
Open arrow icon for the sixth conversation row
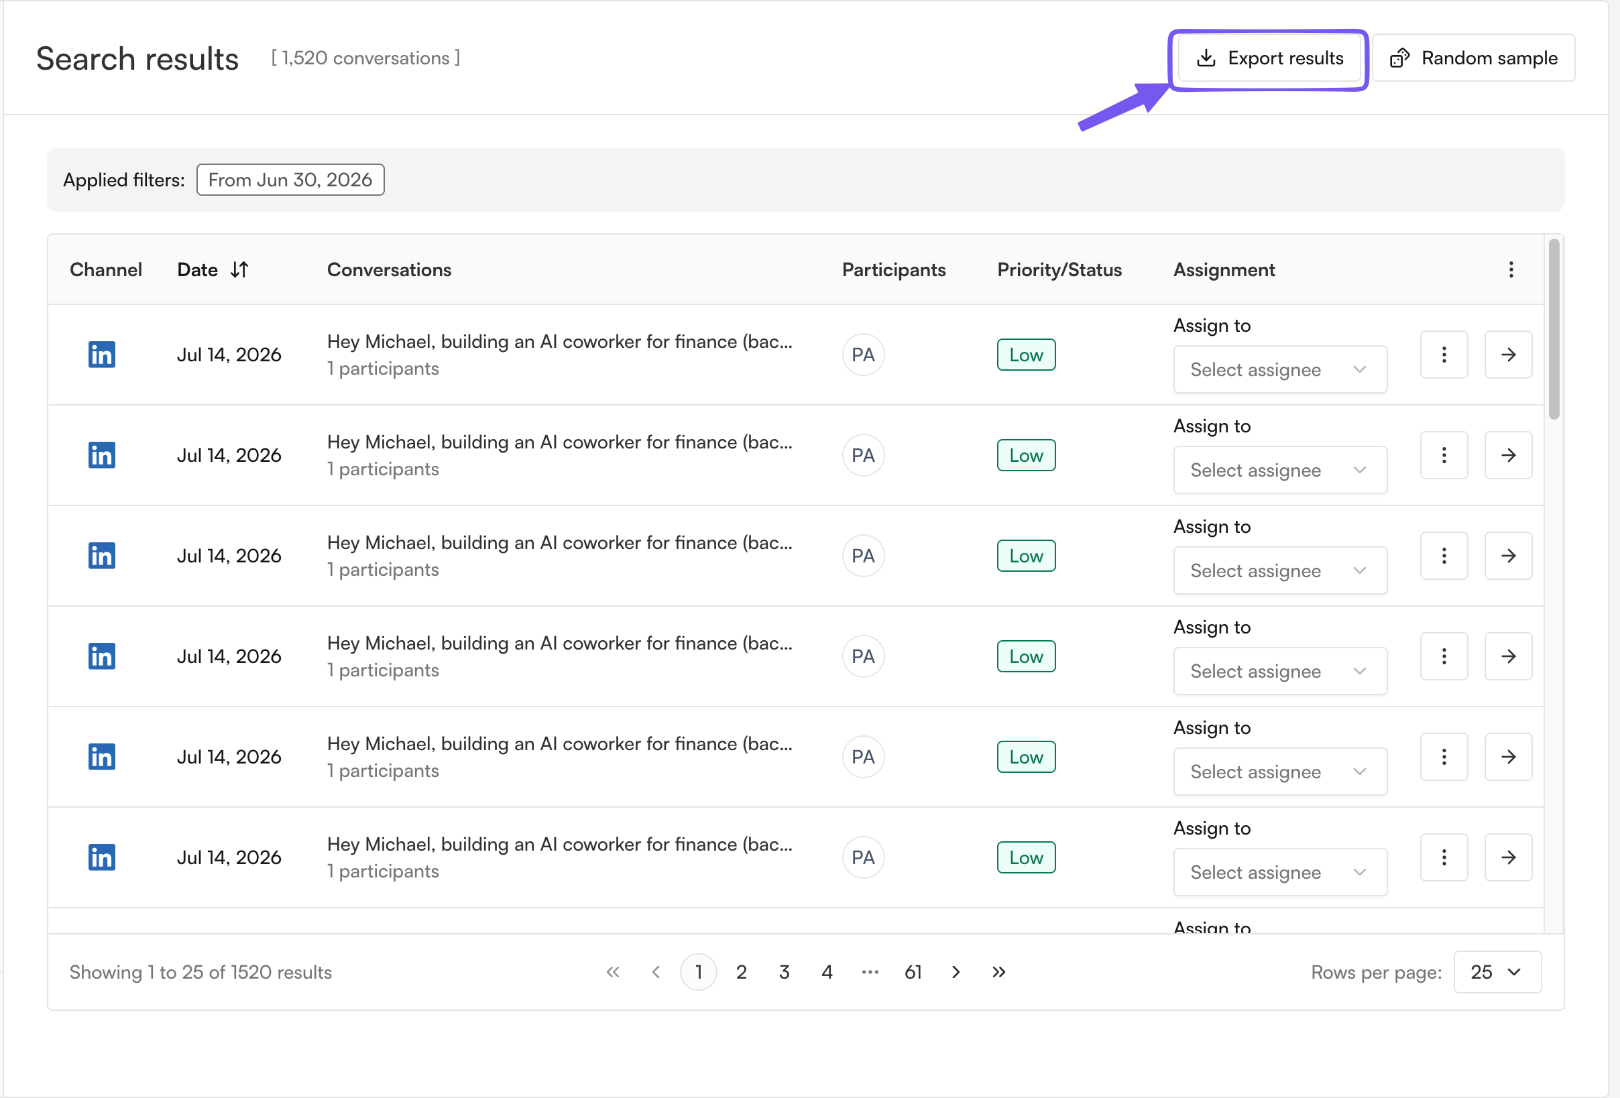(1508, 857)
